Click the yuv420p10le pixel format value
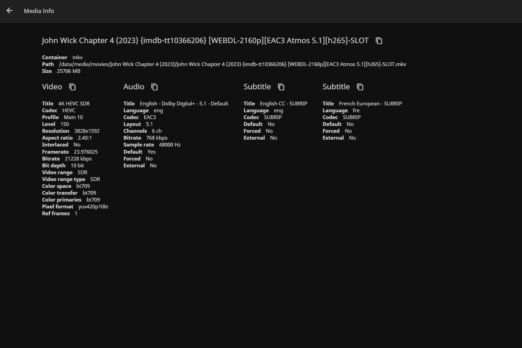522x348 pixels. pyautogui.click(x=93, y=207)
